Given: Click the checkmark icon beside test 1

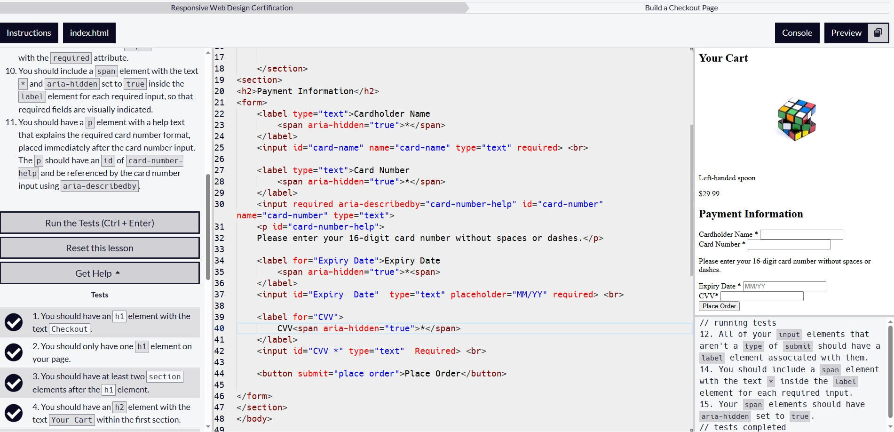Looking at the screenshot, I should 14,322.
